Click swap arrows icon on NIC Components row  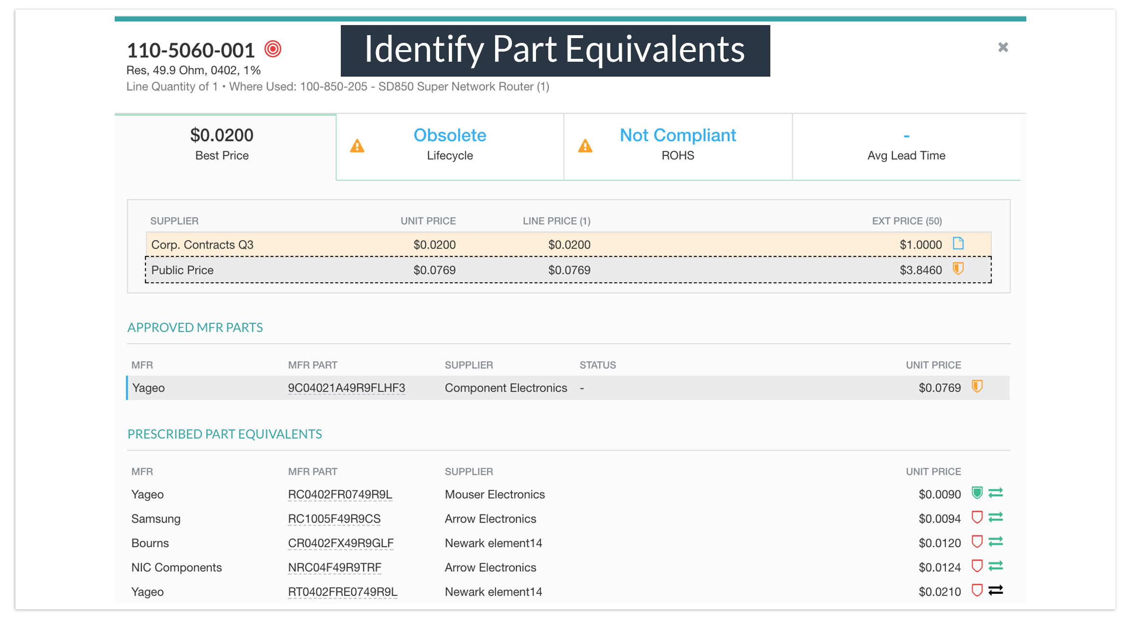pos(996,565)
